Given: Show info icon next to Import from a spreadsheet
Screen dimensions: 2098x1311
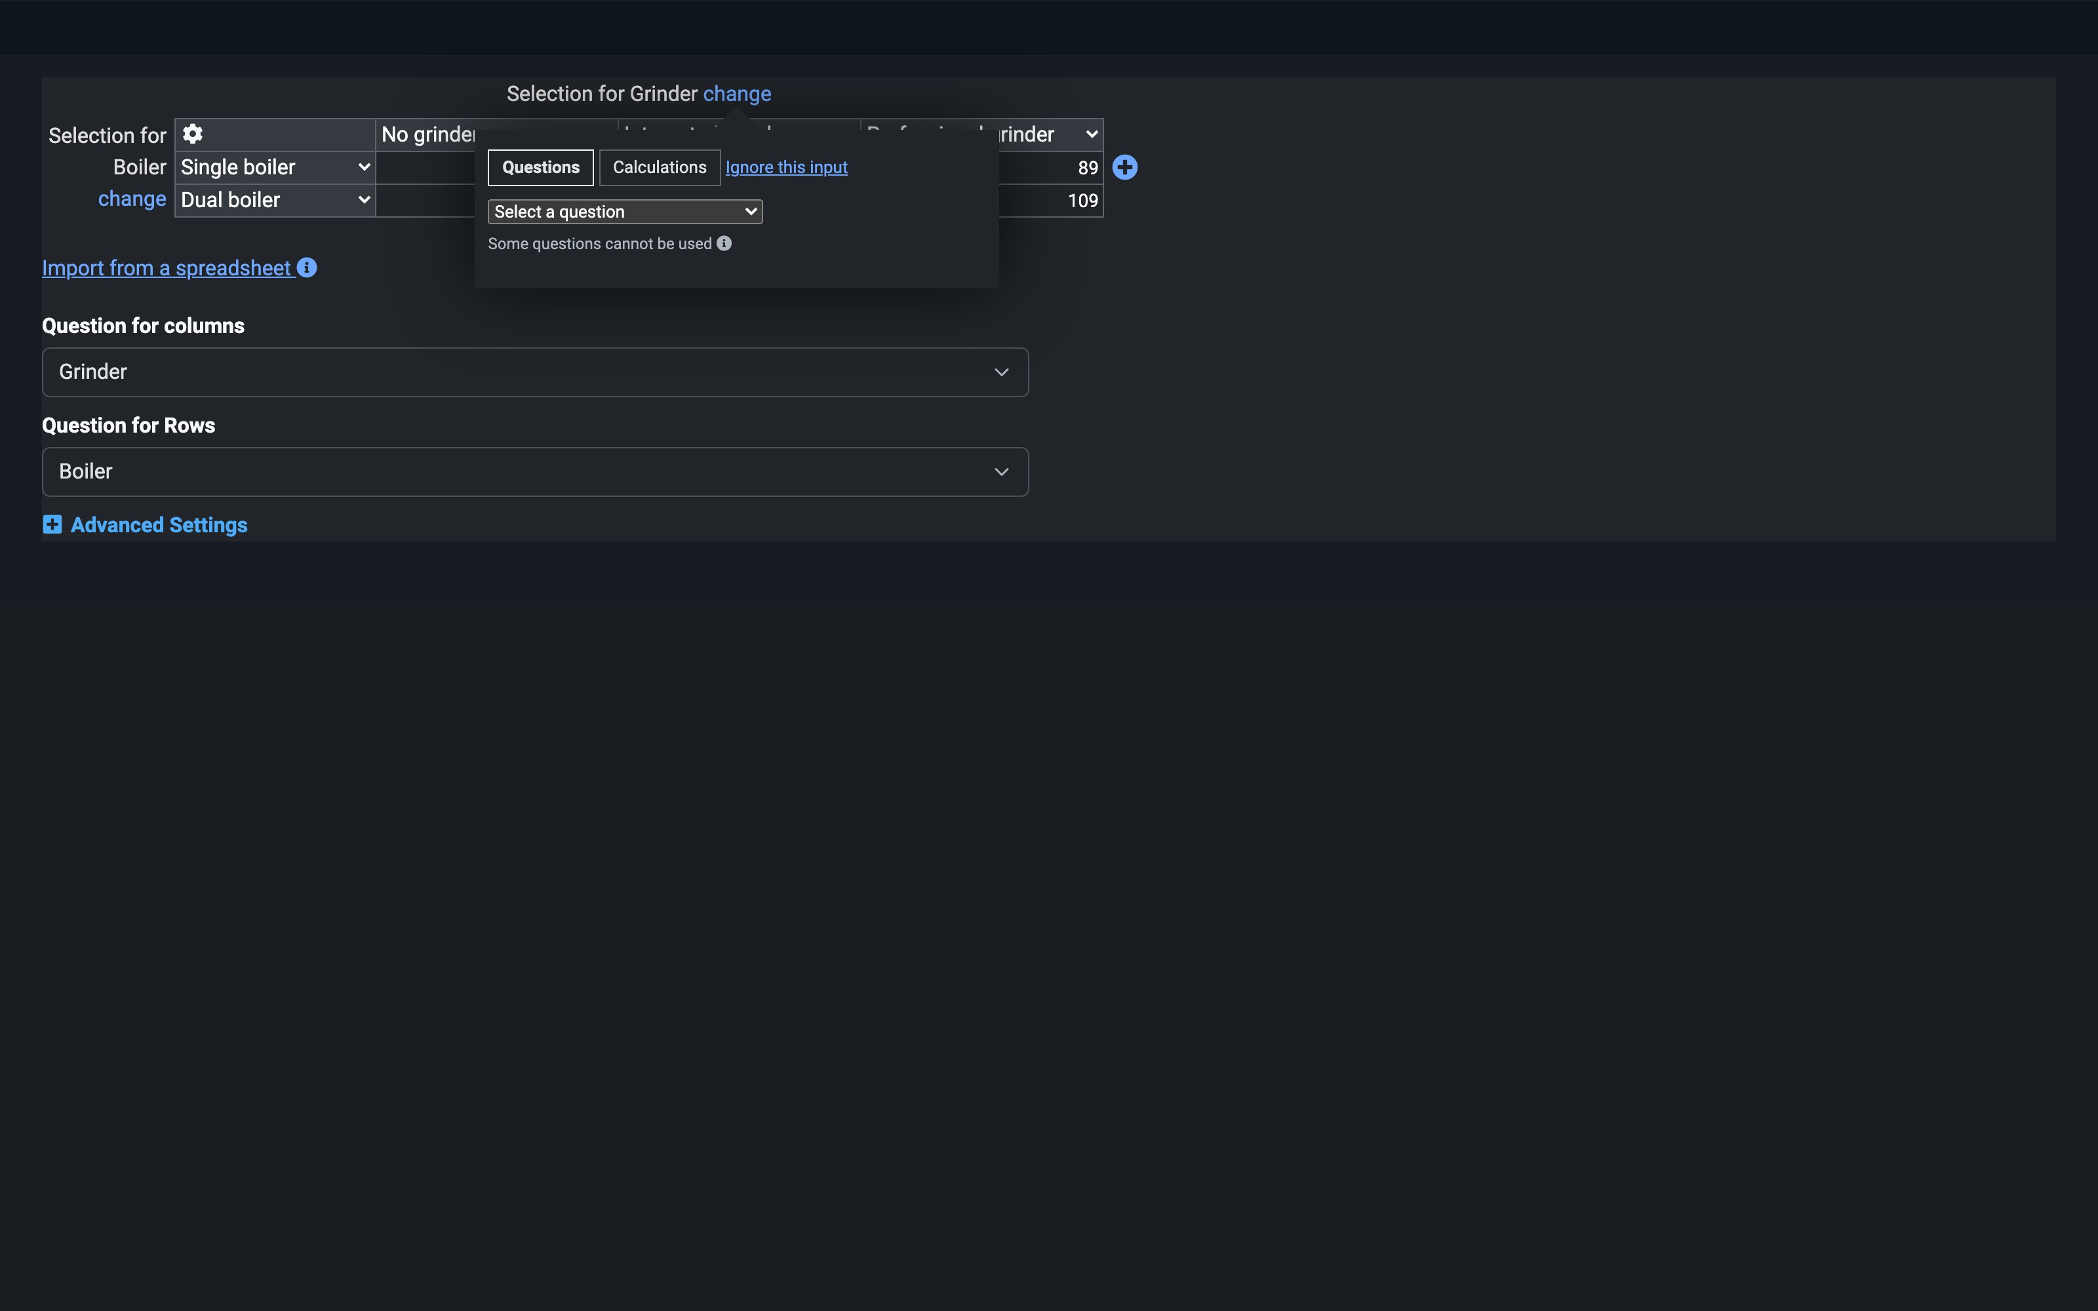Looking at the screenshot, I should click(x=307, y=268).
